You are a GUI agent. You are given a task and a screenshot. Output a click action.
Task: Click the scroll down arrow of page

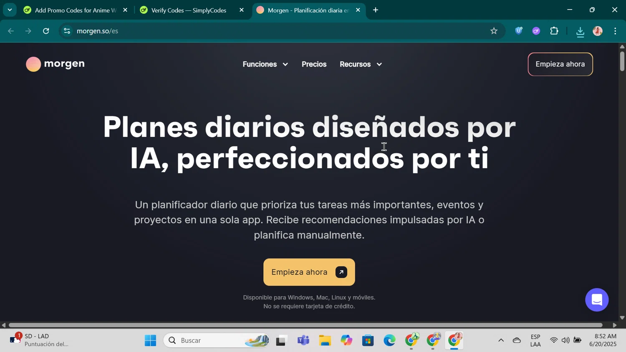[x=622, y=318]
